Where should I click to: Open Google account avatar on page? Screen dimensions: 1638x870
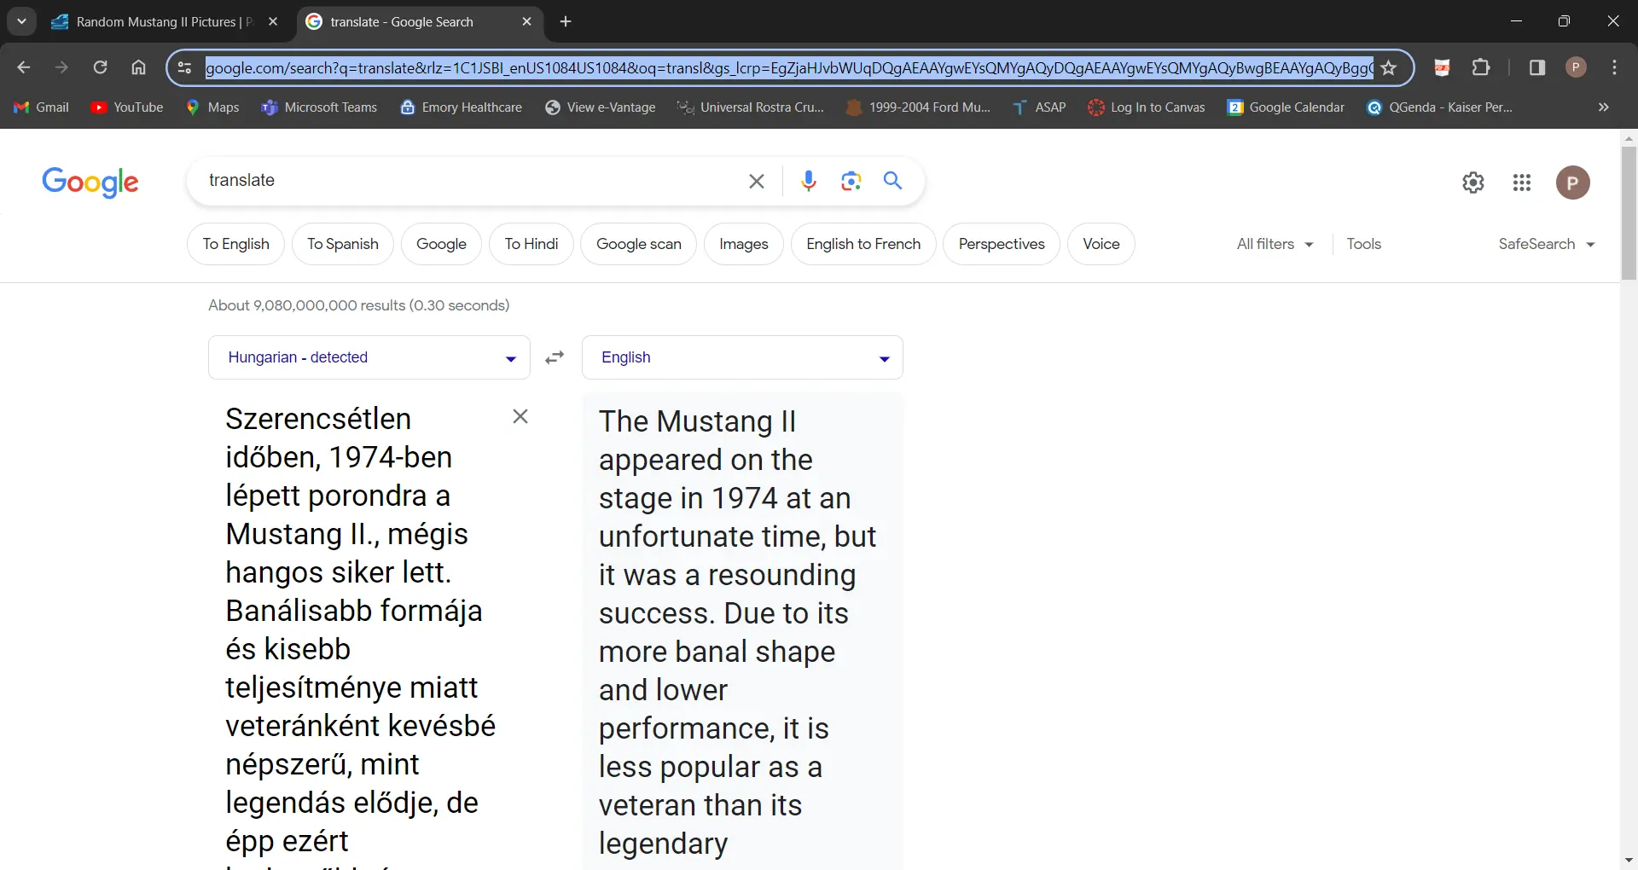click(x=1572, y=183)
